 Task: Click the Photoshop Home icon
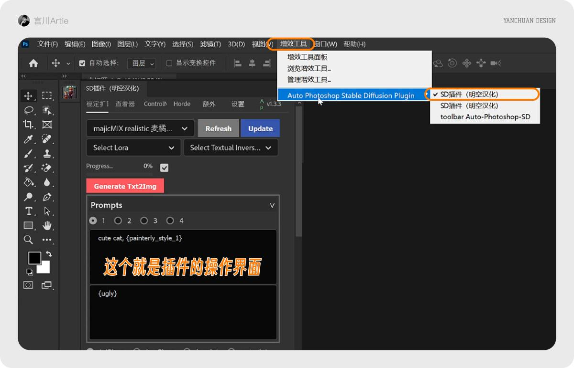pos(33,63)
